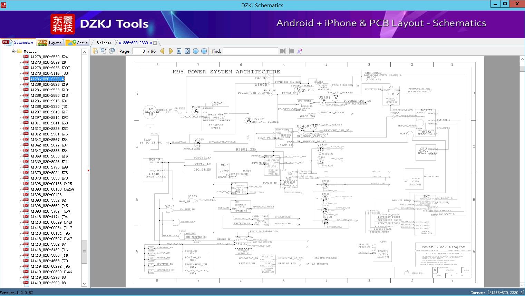
Task: Open A1370_820-3053 K78 schematic
Action: point(49,178)
